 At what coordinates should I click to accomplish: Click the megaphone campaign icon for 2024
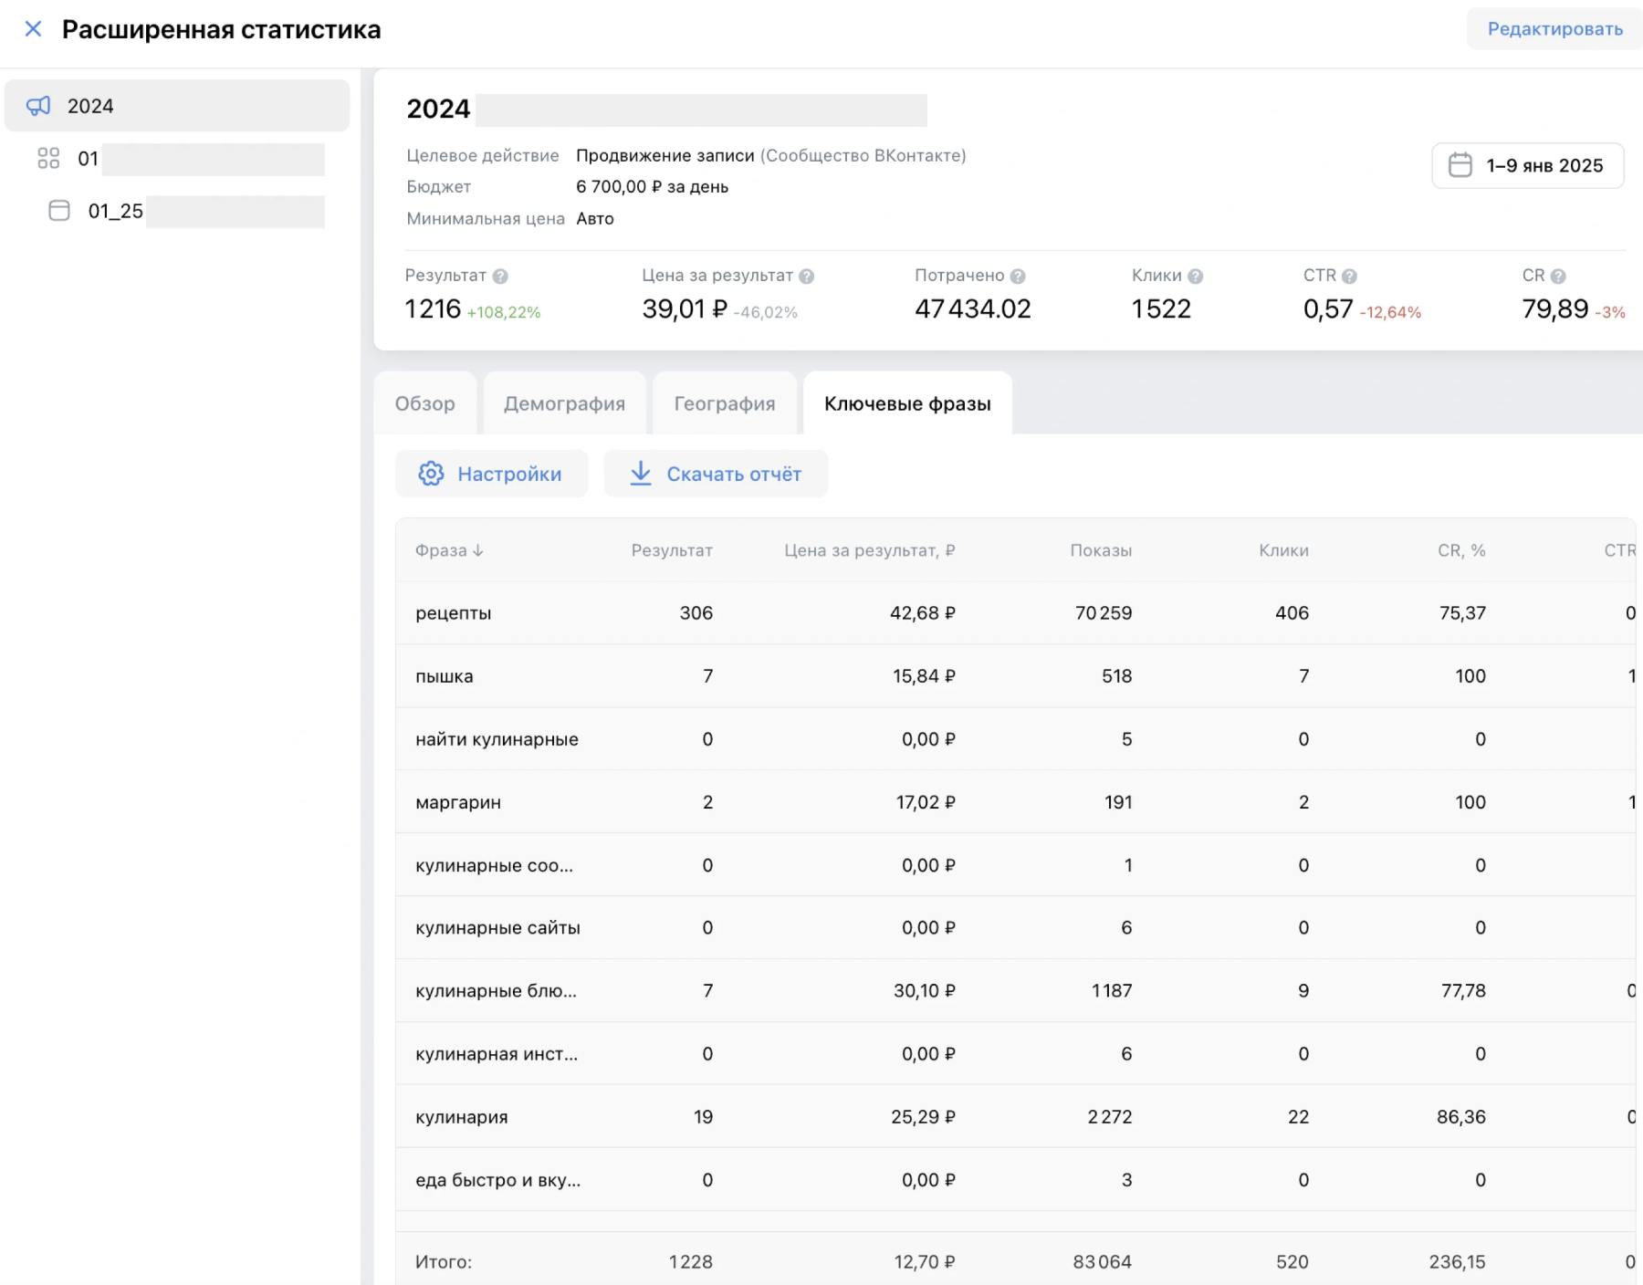click(x=38, y=106)
